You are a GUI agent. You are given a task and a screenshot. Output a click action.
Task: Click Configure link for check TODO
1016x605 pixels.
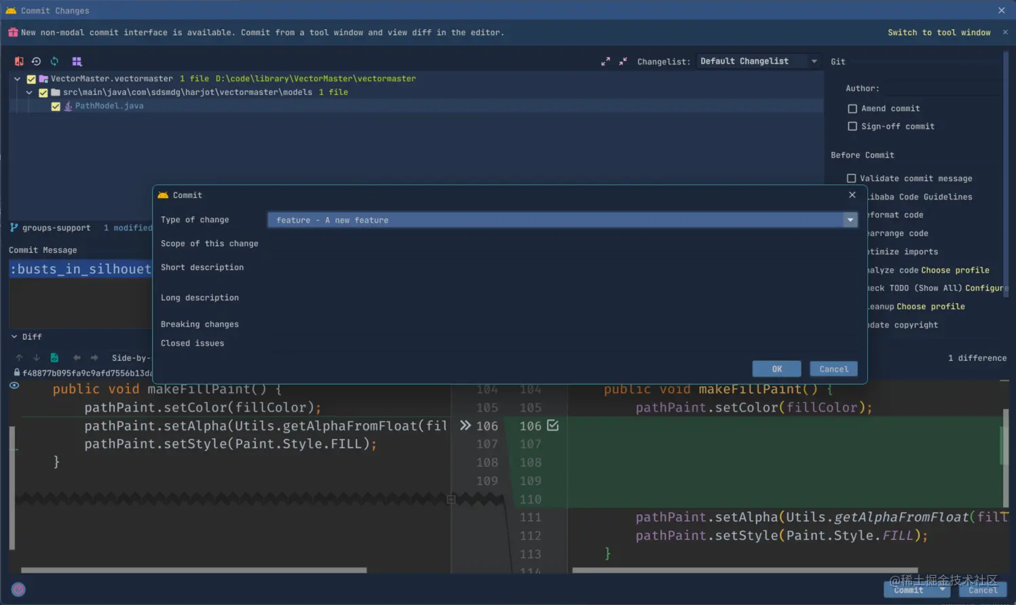[x=986, y=288]
